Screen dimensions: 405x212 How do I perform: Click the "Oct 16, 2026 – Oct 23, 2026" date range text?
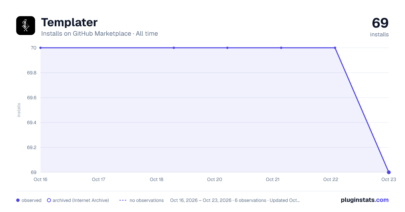pos(201,200)
